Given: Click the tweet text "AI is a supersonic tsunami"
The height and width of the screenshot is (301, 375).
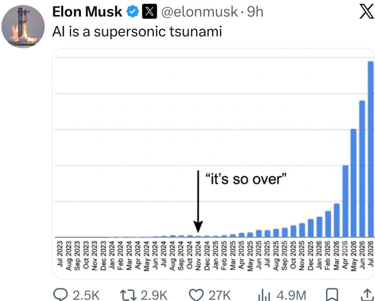Looking at the screenshot, I should coord(137,31).
